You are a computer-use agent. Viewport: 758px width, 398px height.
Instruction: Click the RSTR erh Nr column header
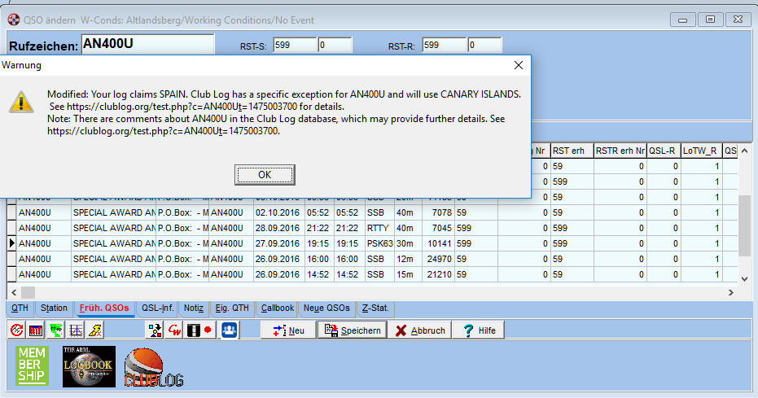click(x=620, y=151)
